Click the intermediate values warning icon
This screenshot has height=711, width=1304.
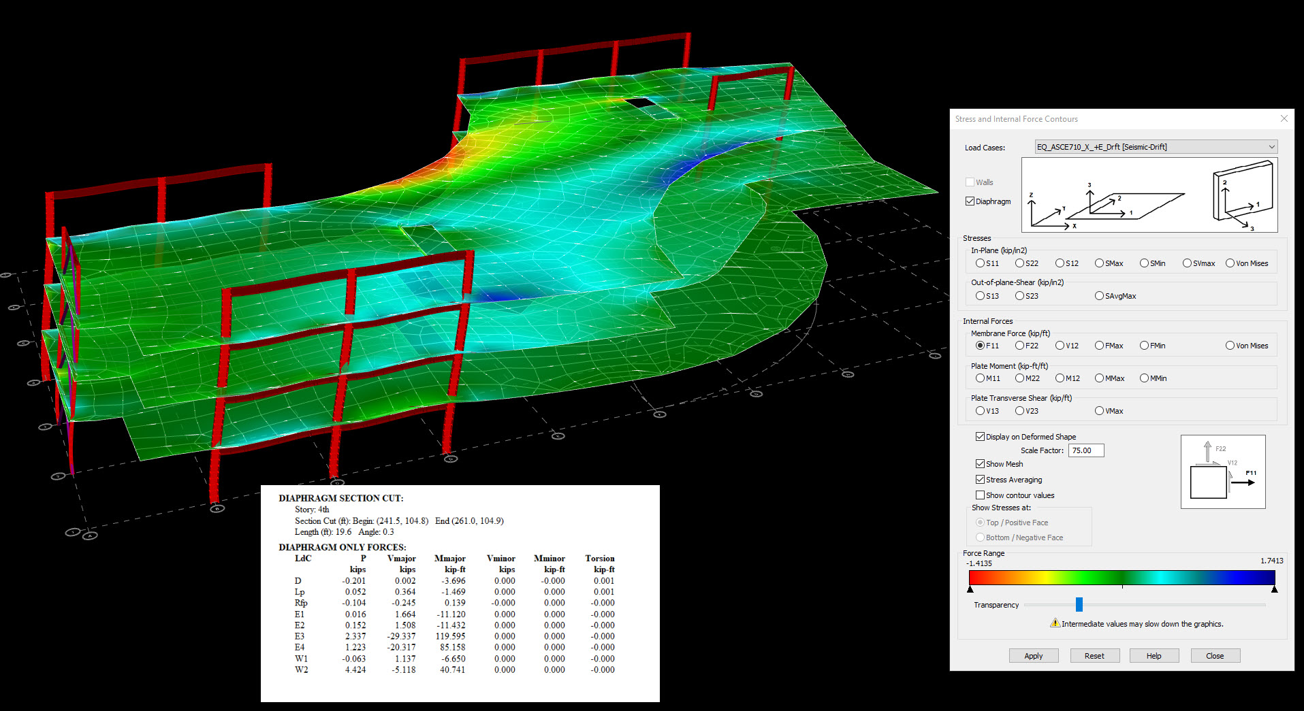(1054, 623)
